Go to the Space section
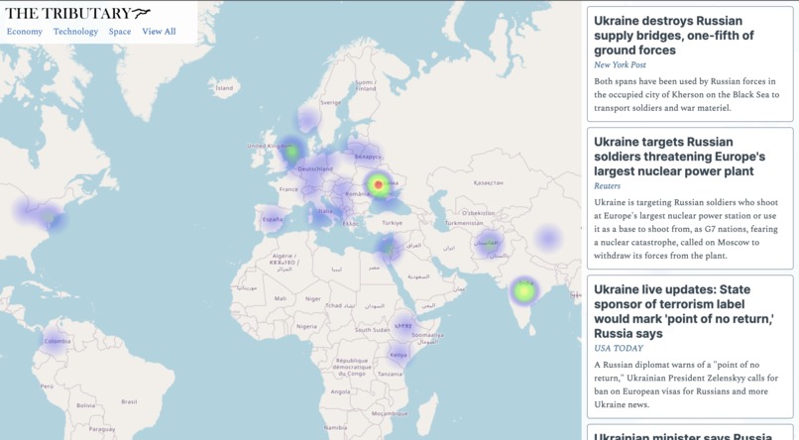 tap(120, 32)
